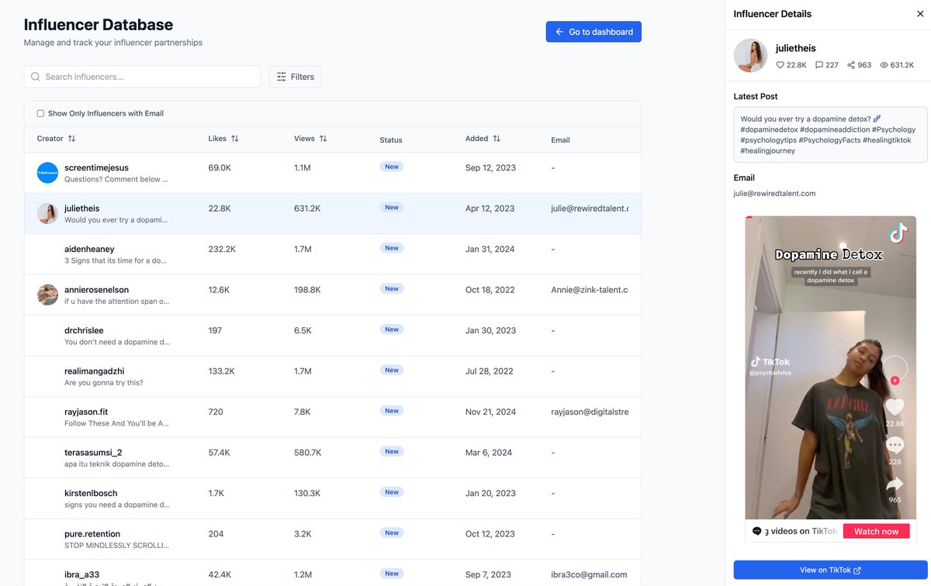The width and height of the screenshot is (931, 586).
Task: Click the Latest Post caption text box
Action: 830,135
